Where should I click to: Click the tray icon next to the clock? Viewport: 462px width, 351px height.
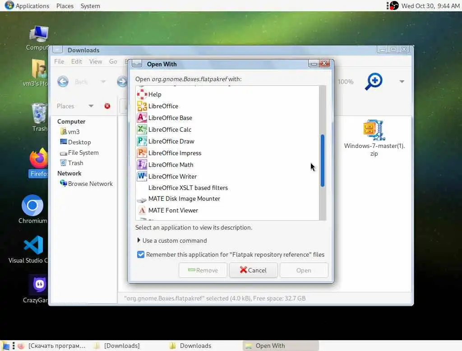tap(394, 5)
